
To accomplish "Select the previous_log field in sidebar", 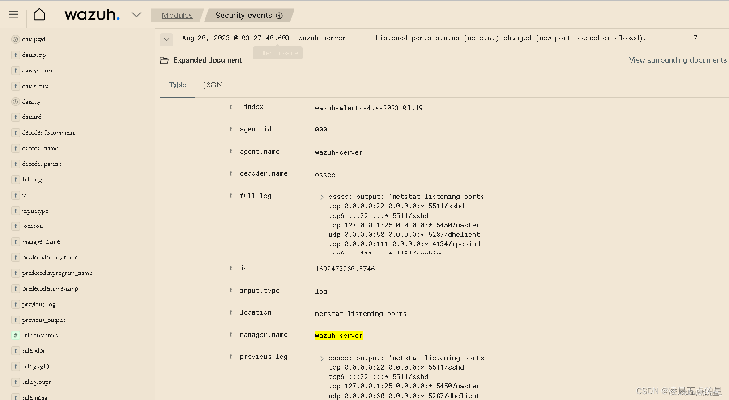I will (39, 304).
